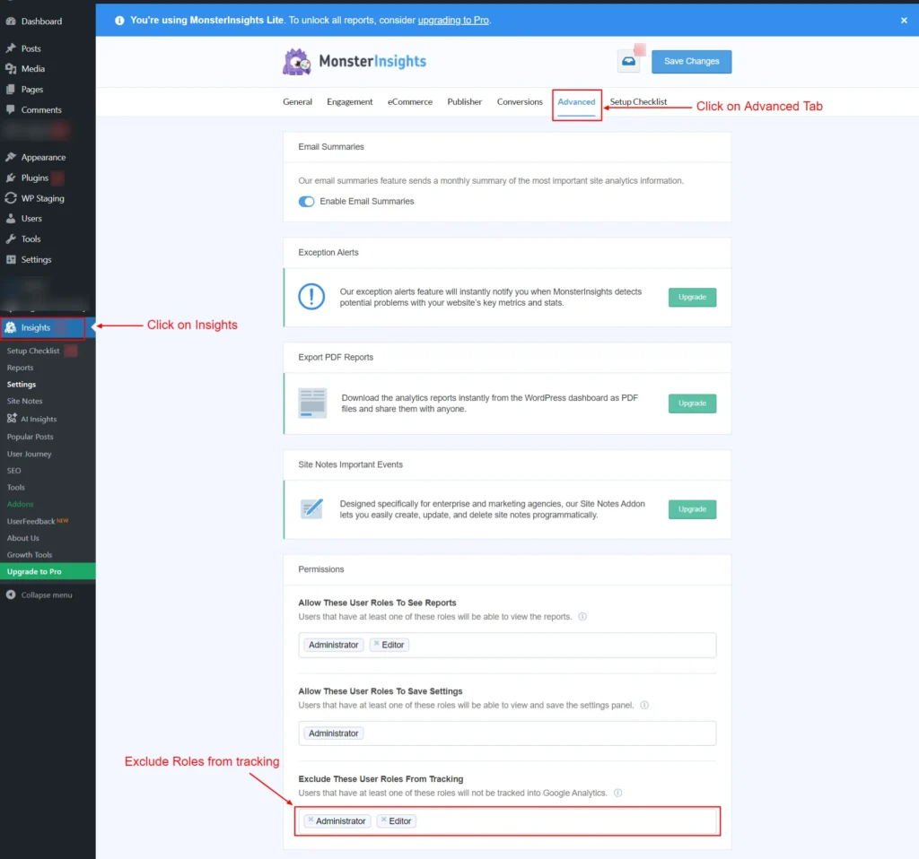Click the Save Changes button

pos(691,61)
